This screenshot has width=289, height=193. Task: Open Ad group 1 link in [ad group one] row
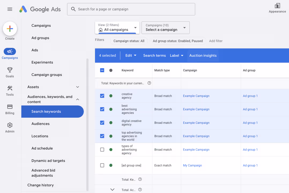pos(250,165)
